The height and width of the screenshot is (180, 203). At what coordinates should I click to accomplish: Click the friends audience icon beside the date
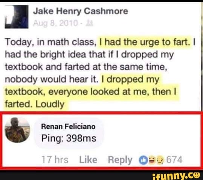[90, 23]
